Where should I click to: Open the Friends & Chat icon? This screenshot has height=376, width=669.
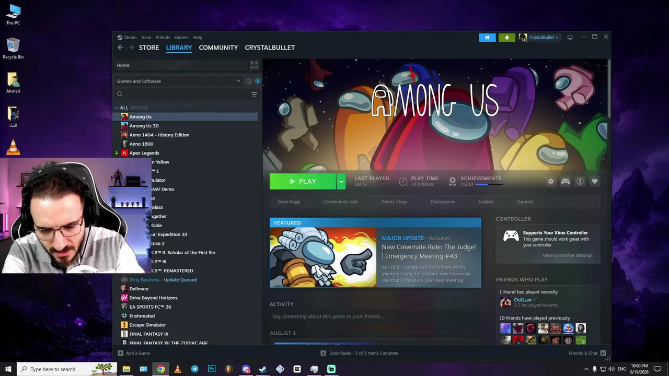click(x=603, y=353)
